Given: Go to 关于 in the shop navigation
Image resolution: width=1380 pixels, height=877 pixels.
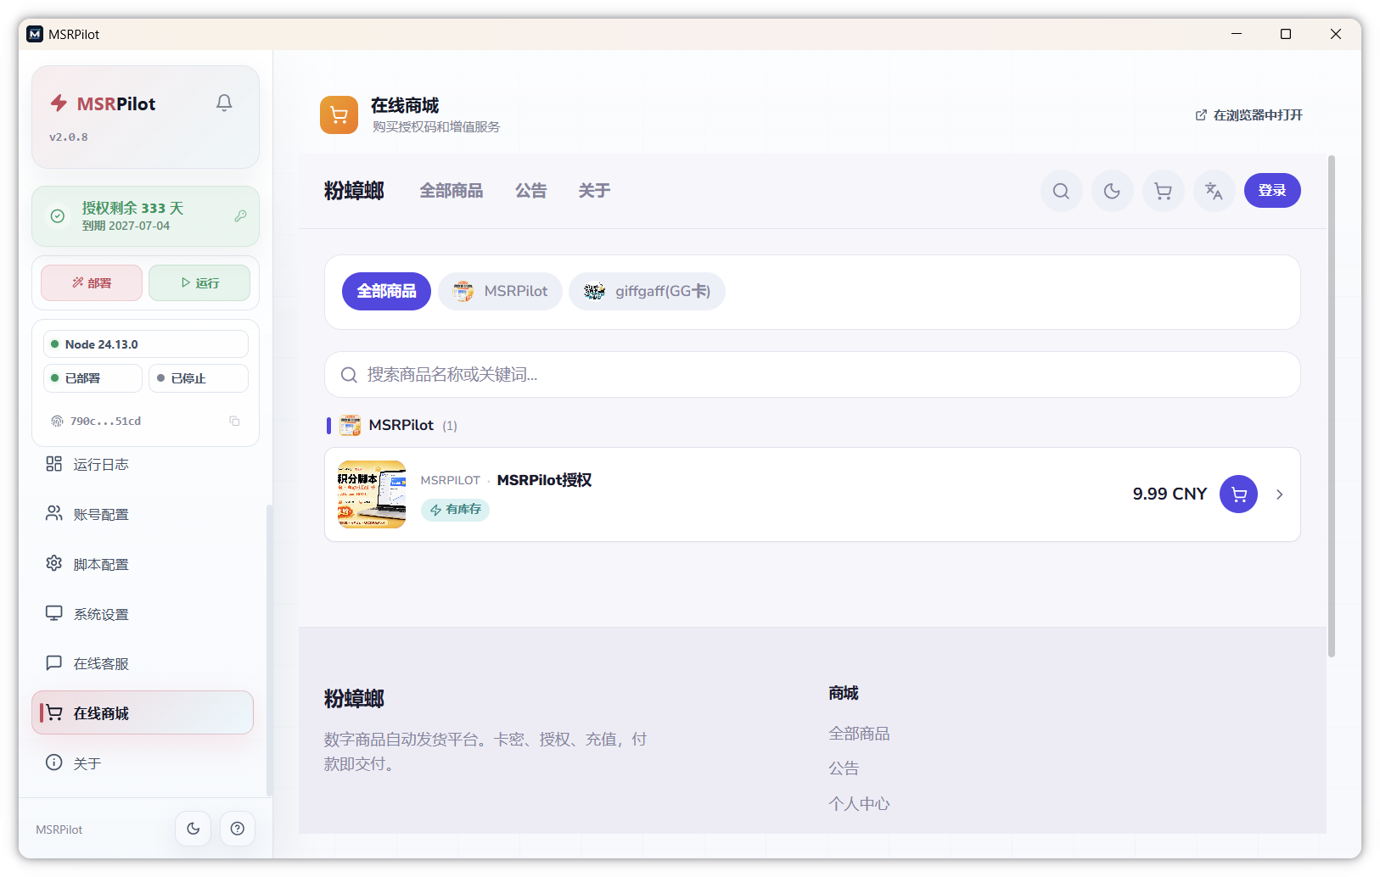Looking at the screenshot, I should (594, 191).
